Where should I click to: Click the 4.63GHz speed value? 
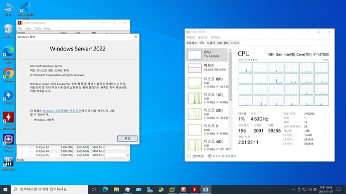[x=259, y=119]
